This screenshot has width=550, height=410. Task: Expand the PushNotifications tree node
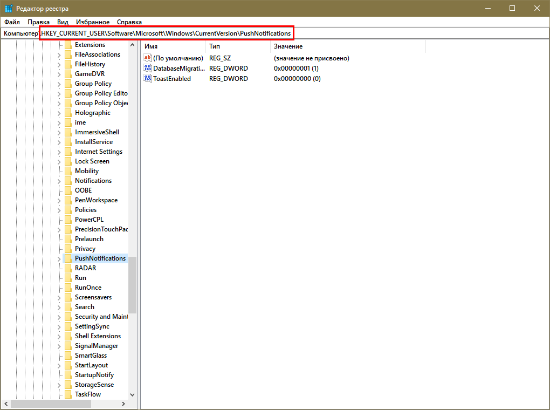point(59,258)
